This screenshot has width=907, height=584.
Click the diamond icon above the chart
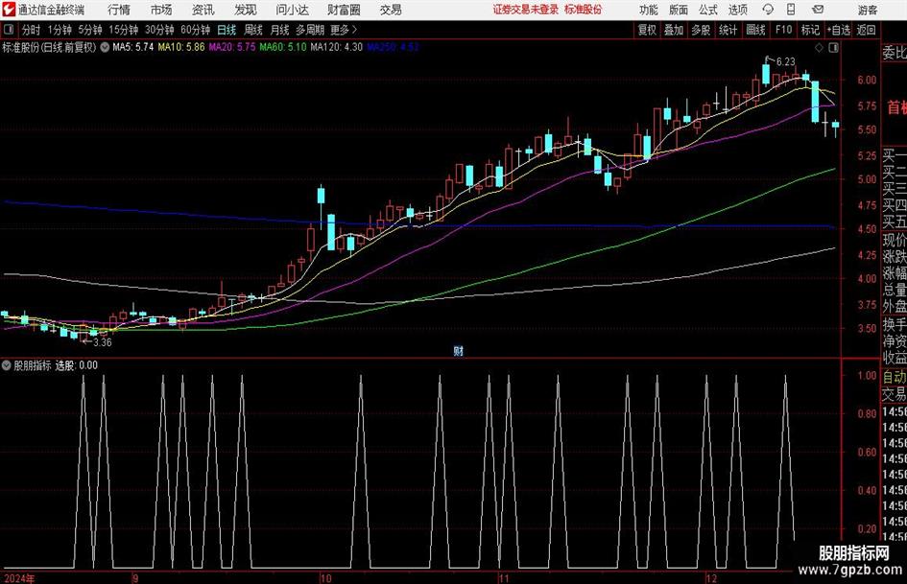tap(819, 48)
